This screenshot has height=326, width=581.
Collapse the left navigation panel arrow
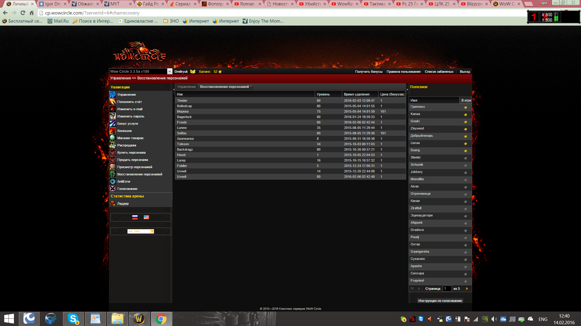tap(174, 89)
